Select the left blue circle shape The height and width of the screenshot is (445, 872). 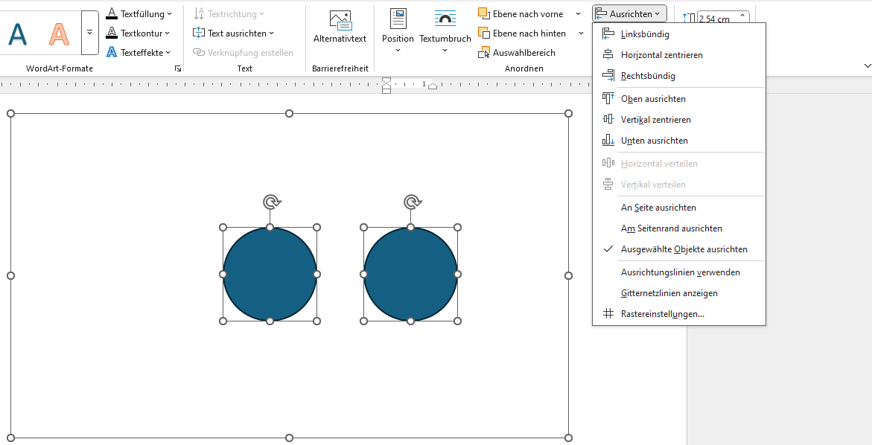(270, 274)
